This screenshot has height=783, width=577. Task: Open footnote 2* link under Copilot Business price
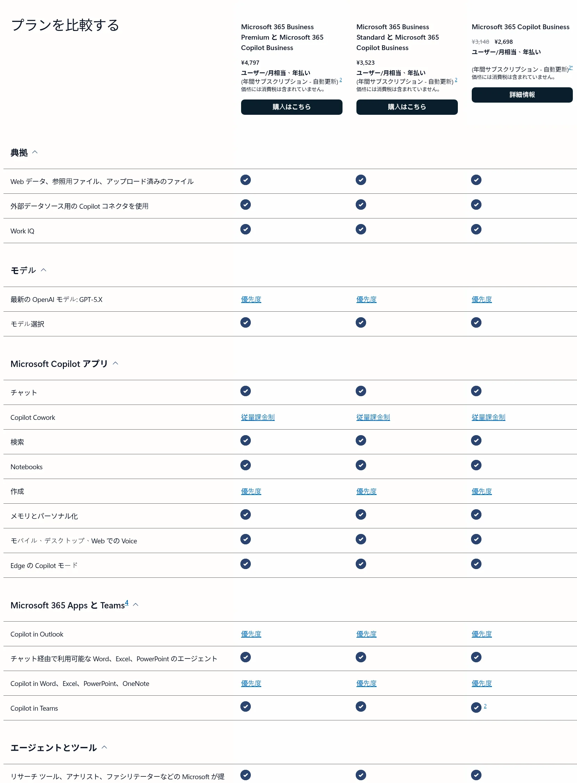(571, 68)
